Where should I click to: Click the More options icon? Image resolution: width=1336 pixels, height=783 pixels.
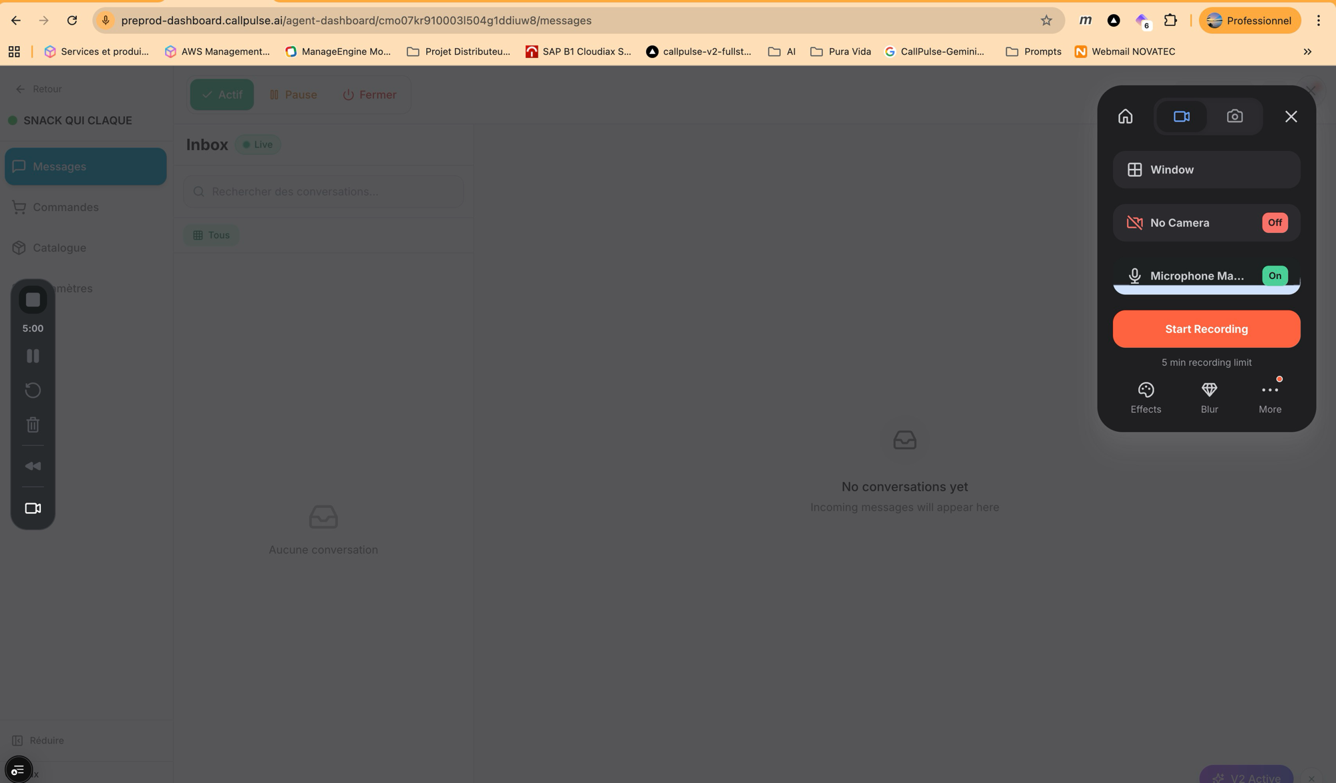[1269, 397]
